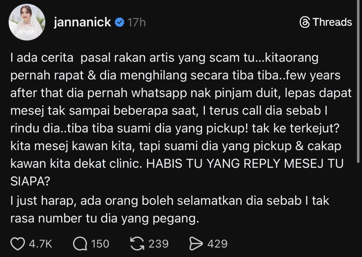Open jannanick's profile picture

coord(27,22)
